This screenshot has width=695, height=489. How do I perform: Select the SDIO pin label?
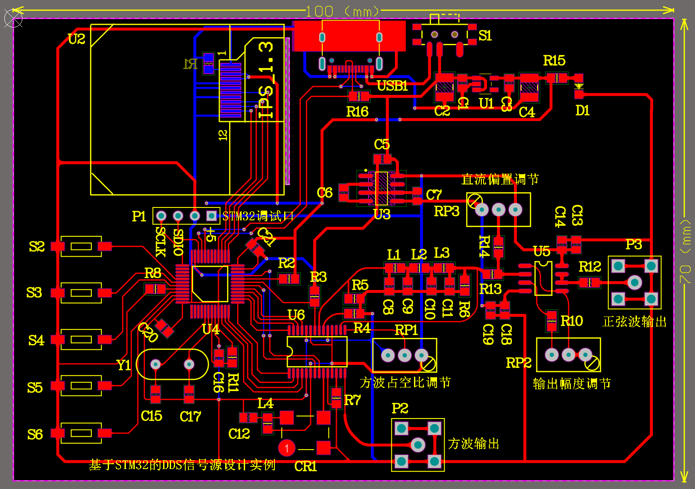(178, 242)
